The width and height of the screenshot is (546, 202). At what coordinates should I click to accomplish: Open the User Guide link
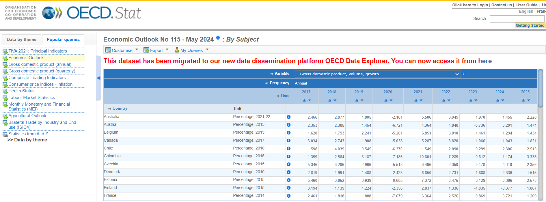tap(527, 5)
